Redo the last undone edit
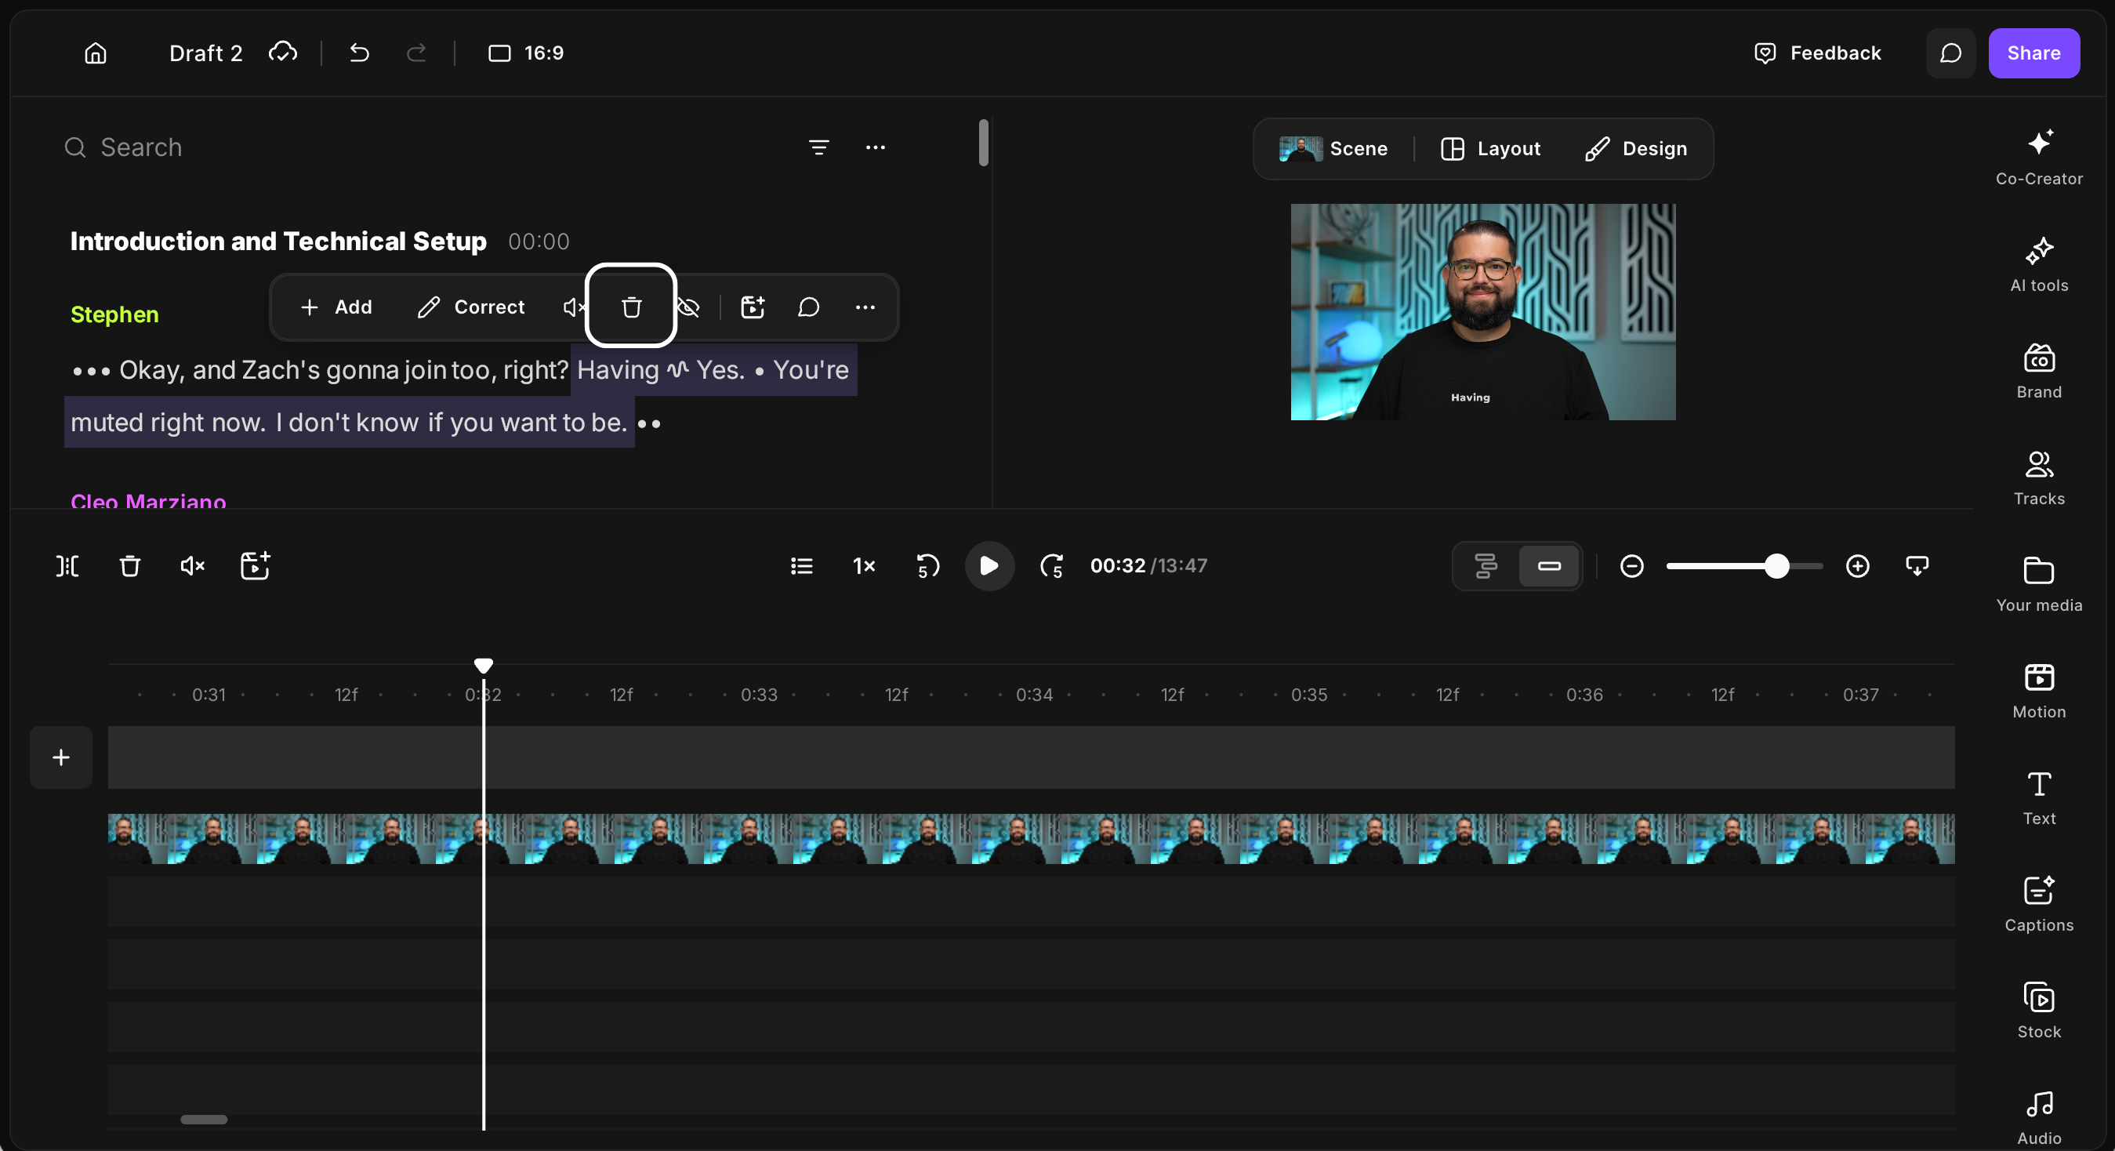The height and width of the screenshot is (1151, 2115). click(x=417, y=53)
